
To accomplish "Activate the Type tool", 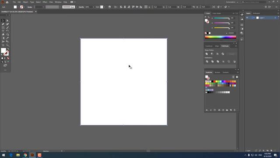I will point(3,31).
